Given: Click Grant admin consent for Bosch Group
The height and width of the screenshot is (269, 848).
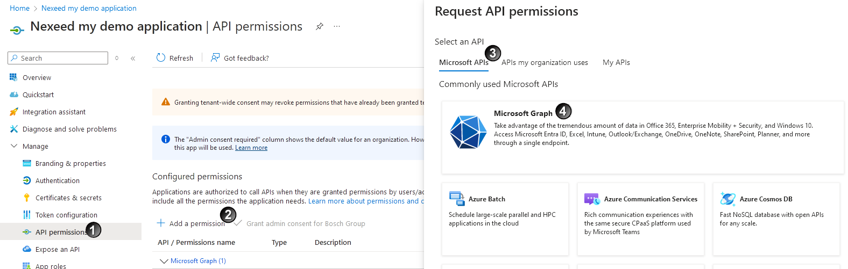Looking at the screenshot, I should coord(300,223).
